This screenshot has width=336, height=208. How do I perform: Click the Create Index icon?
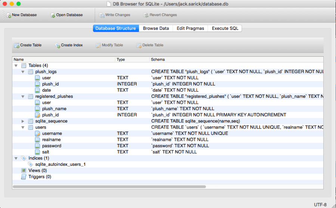(57, 46)
